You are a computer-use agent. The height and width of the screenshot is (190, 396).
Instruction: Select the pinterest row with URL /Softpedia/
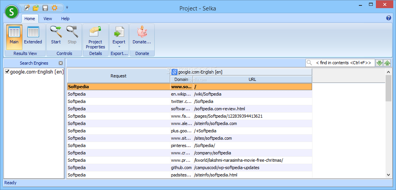189,145
